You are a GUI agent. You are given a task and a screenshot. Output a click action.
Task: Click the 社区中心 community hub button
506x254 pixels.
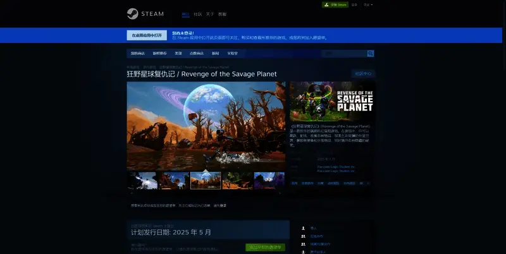point(363,74)
